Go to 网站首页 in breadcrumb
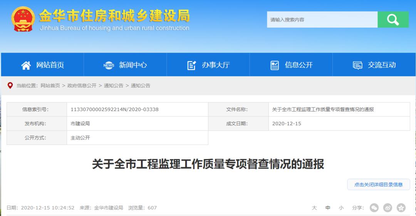The width and height of the screenshot is (416, 216). coord(50,86)
